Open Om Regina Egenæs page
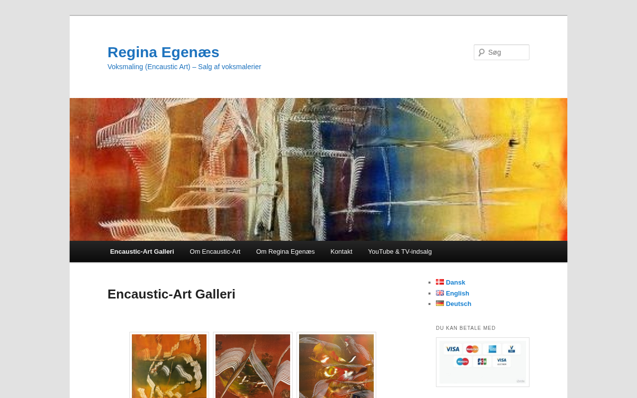637x398 pixels. tap(285, 252)
